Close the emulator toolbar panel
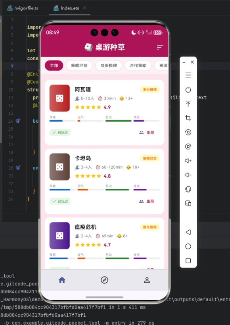The image size is (230, 325). (x=192, y=62)
